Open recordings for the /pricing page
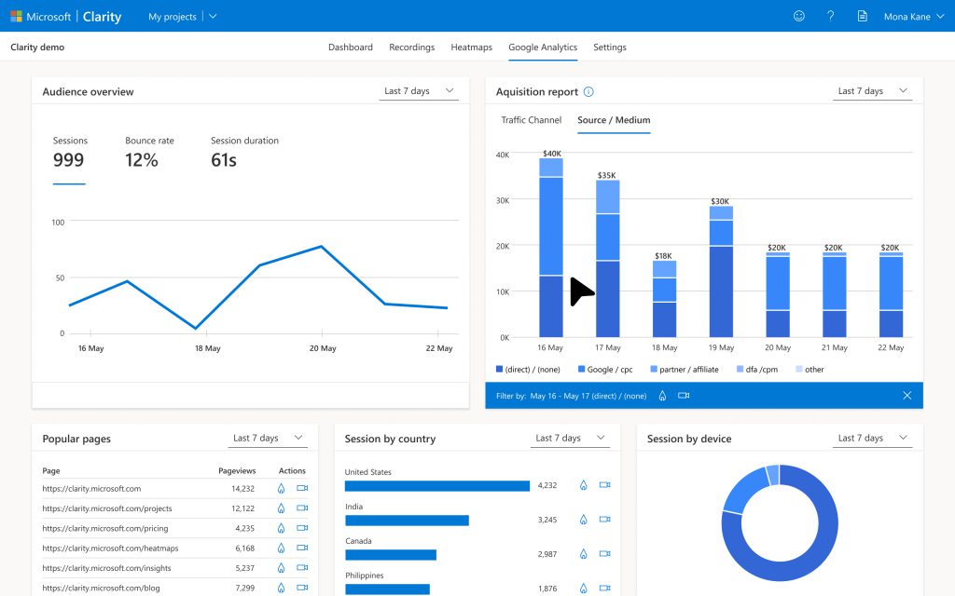Image resolution: width=955 pixels, height=596 pixels. (302, 528)
